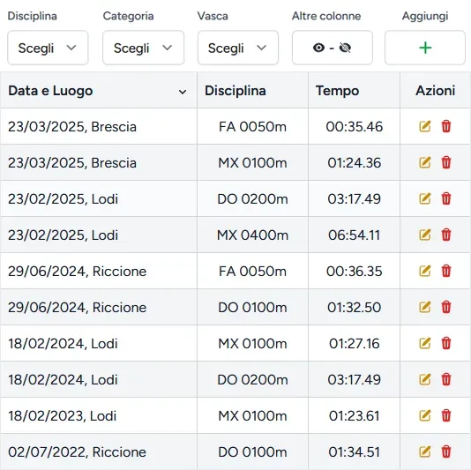Screen dimensions: 471x470
Task: Edit the 18/02/2024 Lodi MX 0100m time
Action: [x=425, y=344]
